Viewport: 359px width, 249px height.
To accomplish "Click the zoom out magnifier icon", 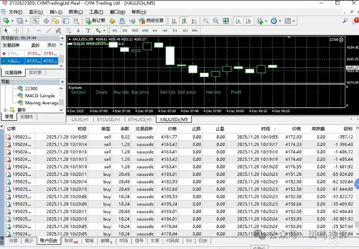I will [216, 21].
